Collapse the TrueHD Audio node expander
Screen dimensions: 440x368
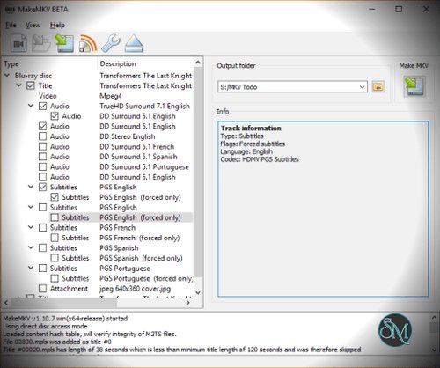[x=31, y=106]
